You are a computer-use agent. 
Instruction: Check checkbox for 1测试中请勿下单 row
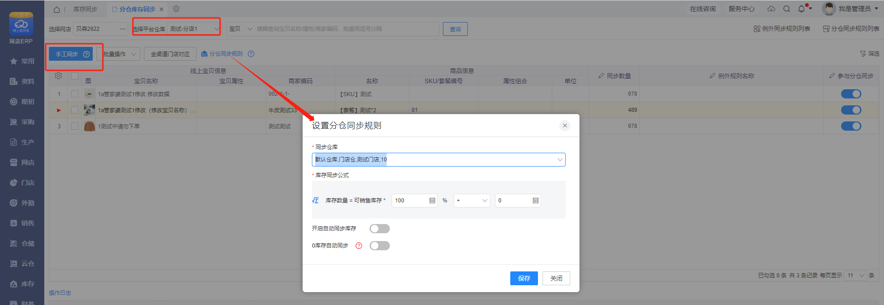point(74,126)
